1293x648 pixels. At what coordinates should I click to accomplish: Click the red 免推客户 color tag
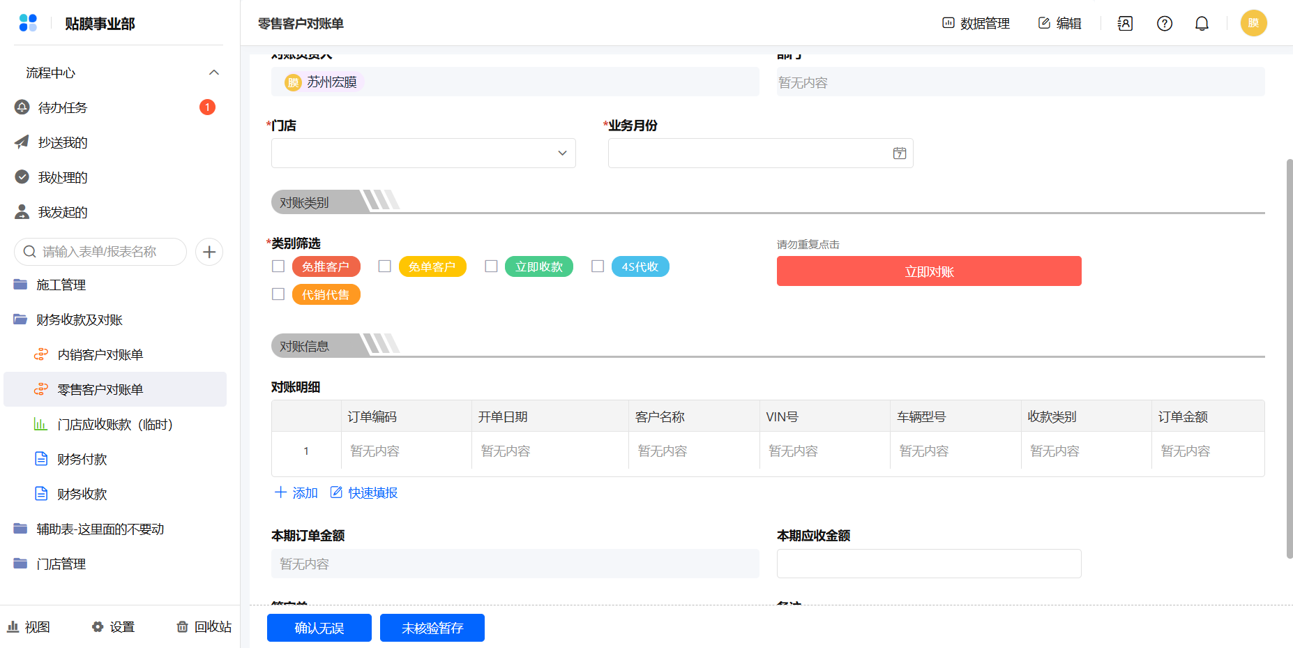point(326,266)
